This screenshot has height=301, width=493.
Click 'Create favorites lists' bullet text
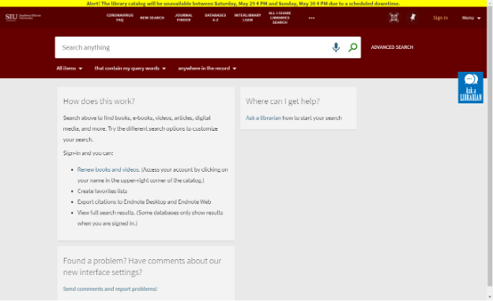click(102, 191)
